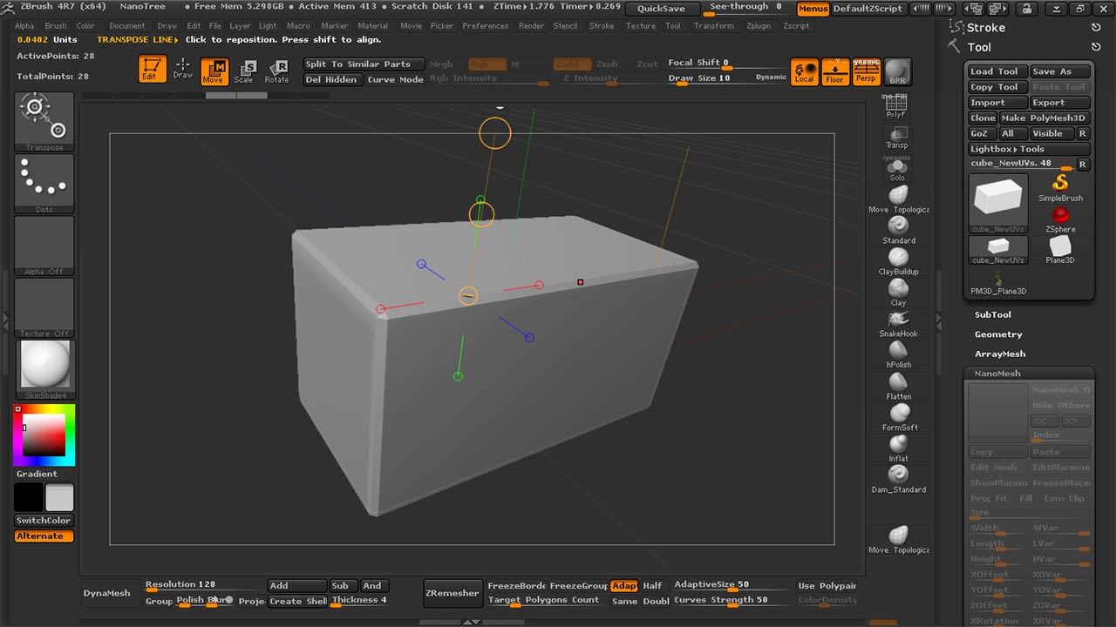The image size is (1116, 627).
Task: Toggle the Half option for ZRemesher
Action: click(653, 586)
